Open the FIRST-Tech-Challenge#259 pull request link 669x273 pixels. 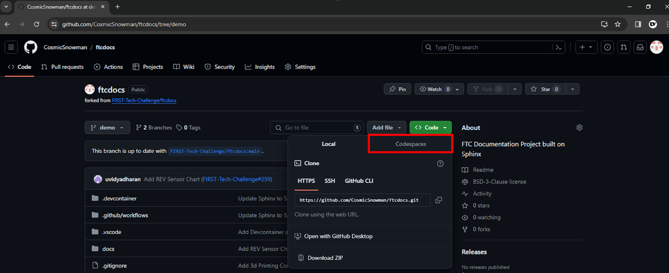pyautogui.click(x=237, y=179)
